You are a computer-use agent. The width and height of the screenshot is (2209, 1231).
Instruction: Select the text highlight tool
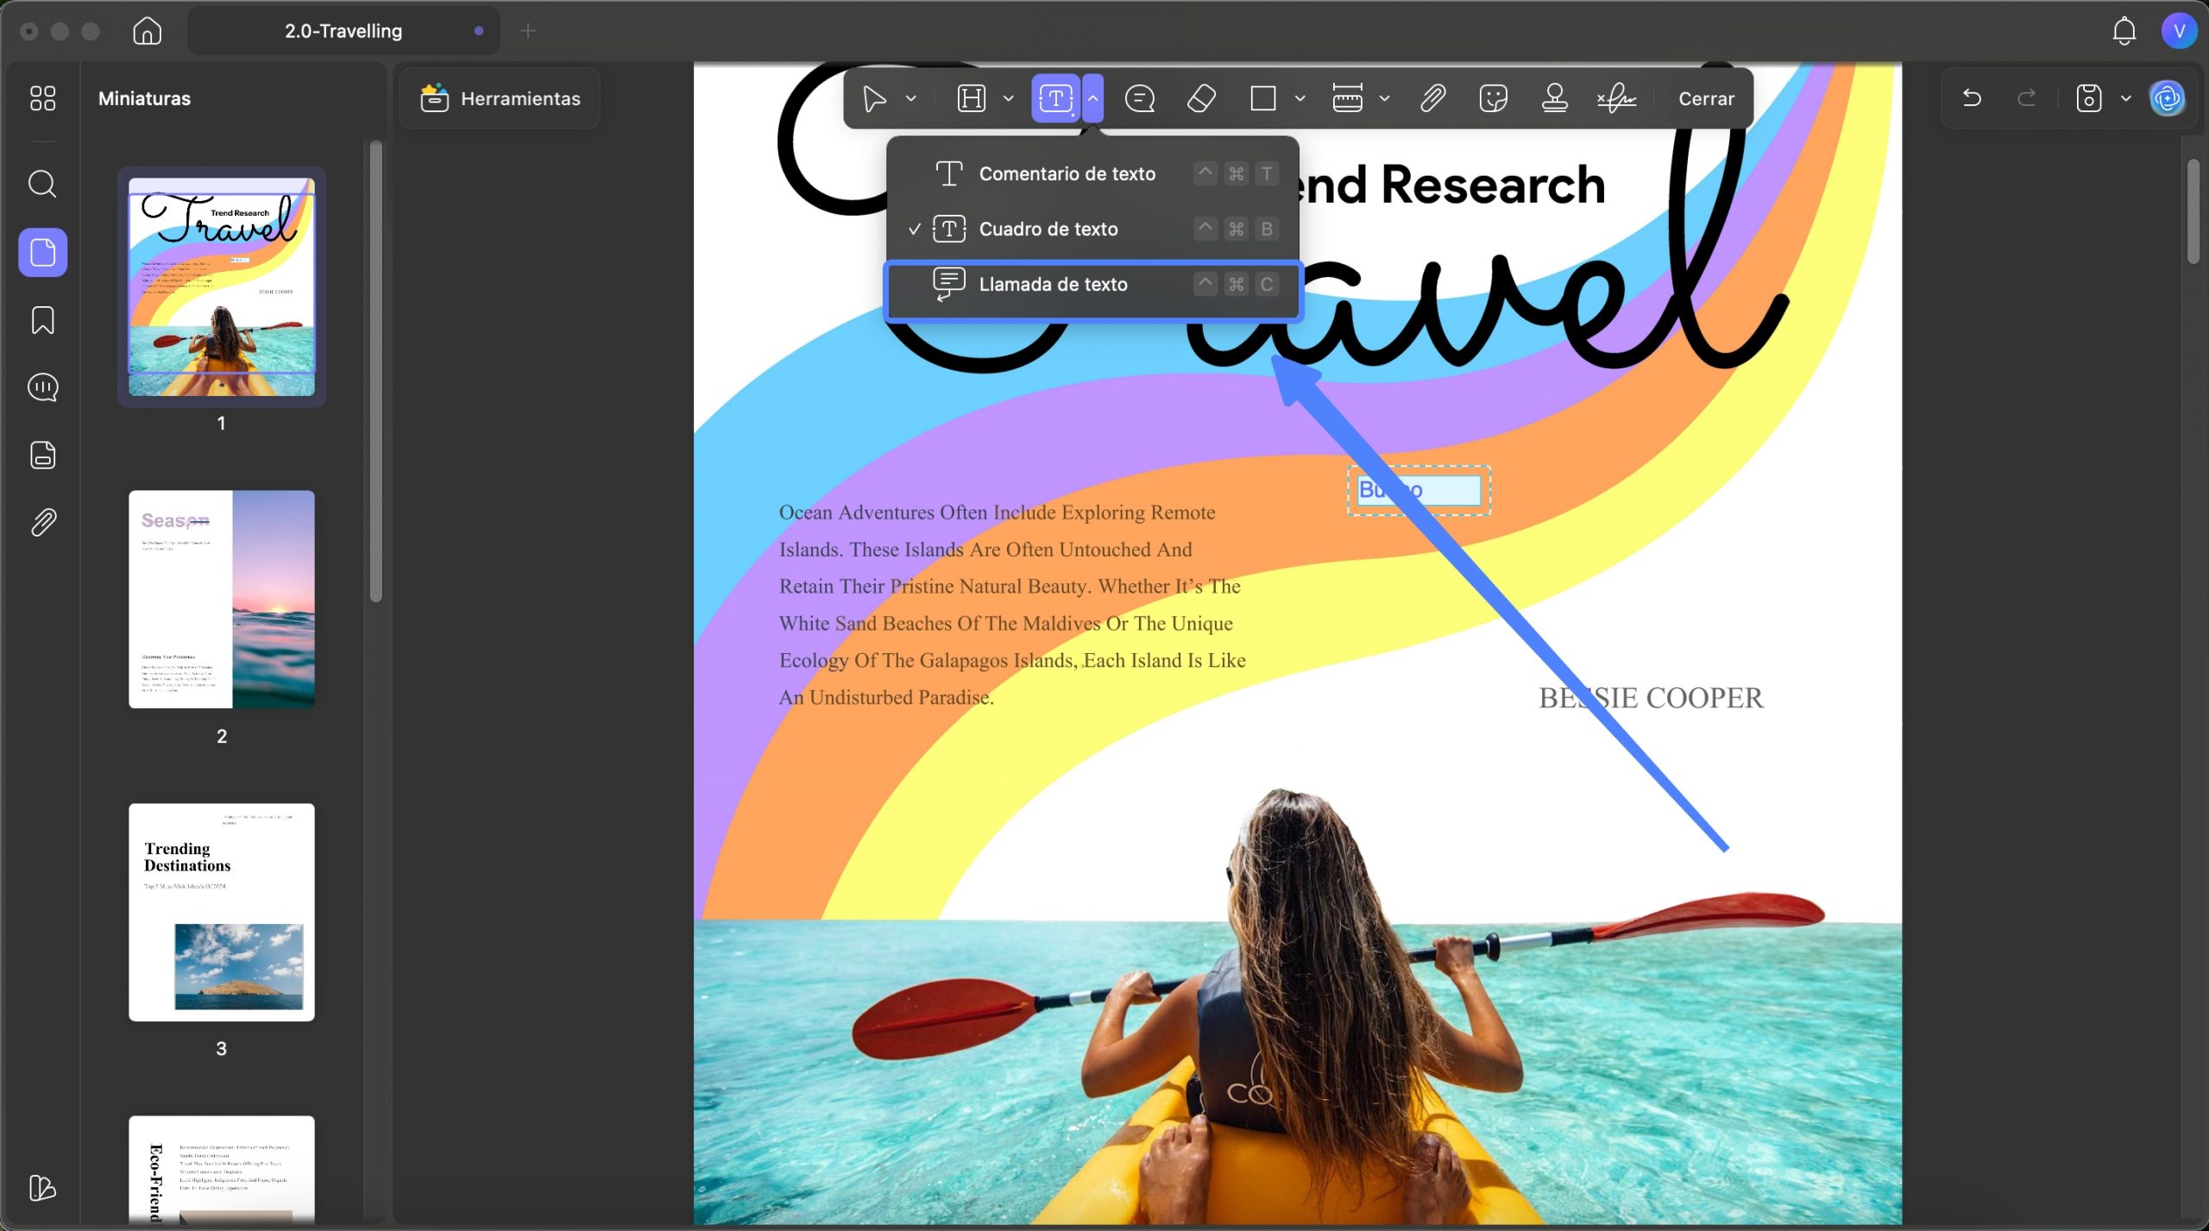[972, 98]
